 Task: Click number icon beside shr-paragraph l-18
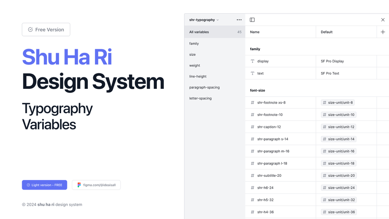pyautogui.click(x=252, y=164)
